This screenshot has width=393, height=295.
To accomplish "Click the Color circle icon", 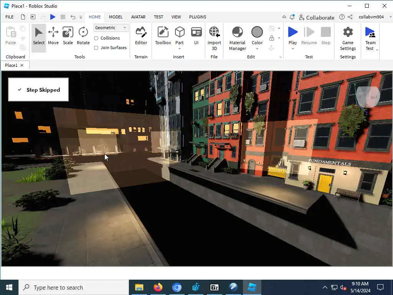I will tap(257, 32).
